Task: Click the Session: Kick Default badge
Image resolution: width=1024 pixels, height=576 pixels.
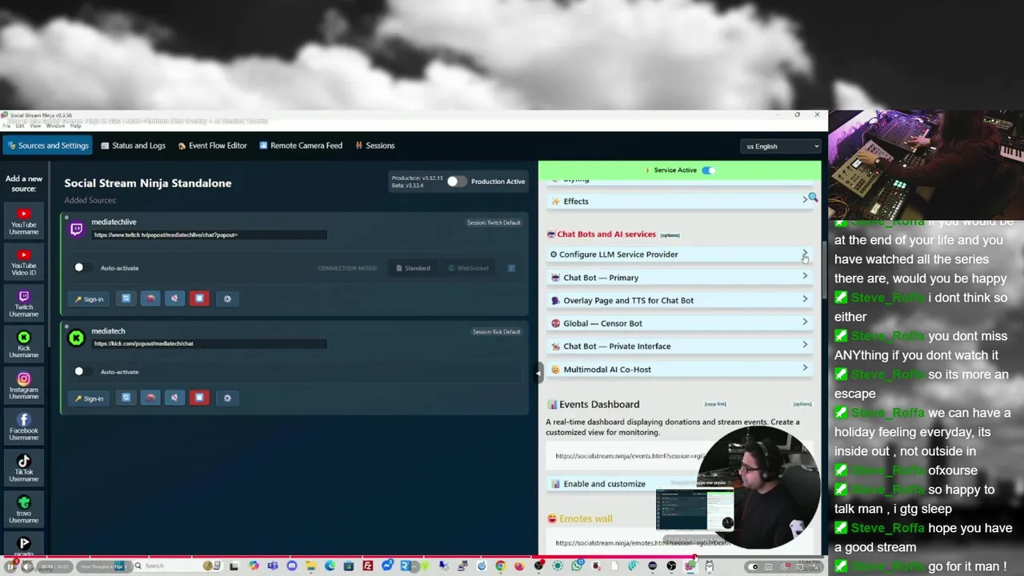Action: 496,331
